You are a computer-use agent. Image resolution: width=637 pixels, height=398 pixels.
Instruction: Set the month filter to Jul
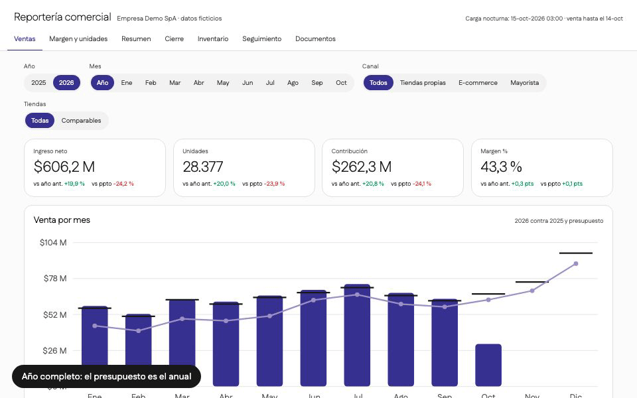tap(270, 83)
